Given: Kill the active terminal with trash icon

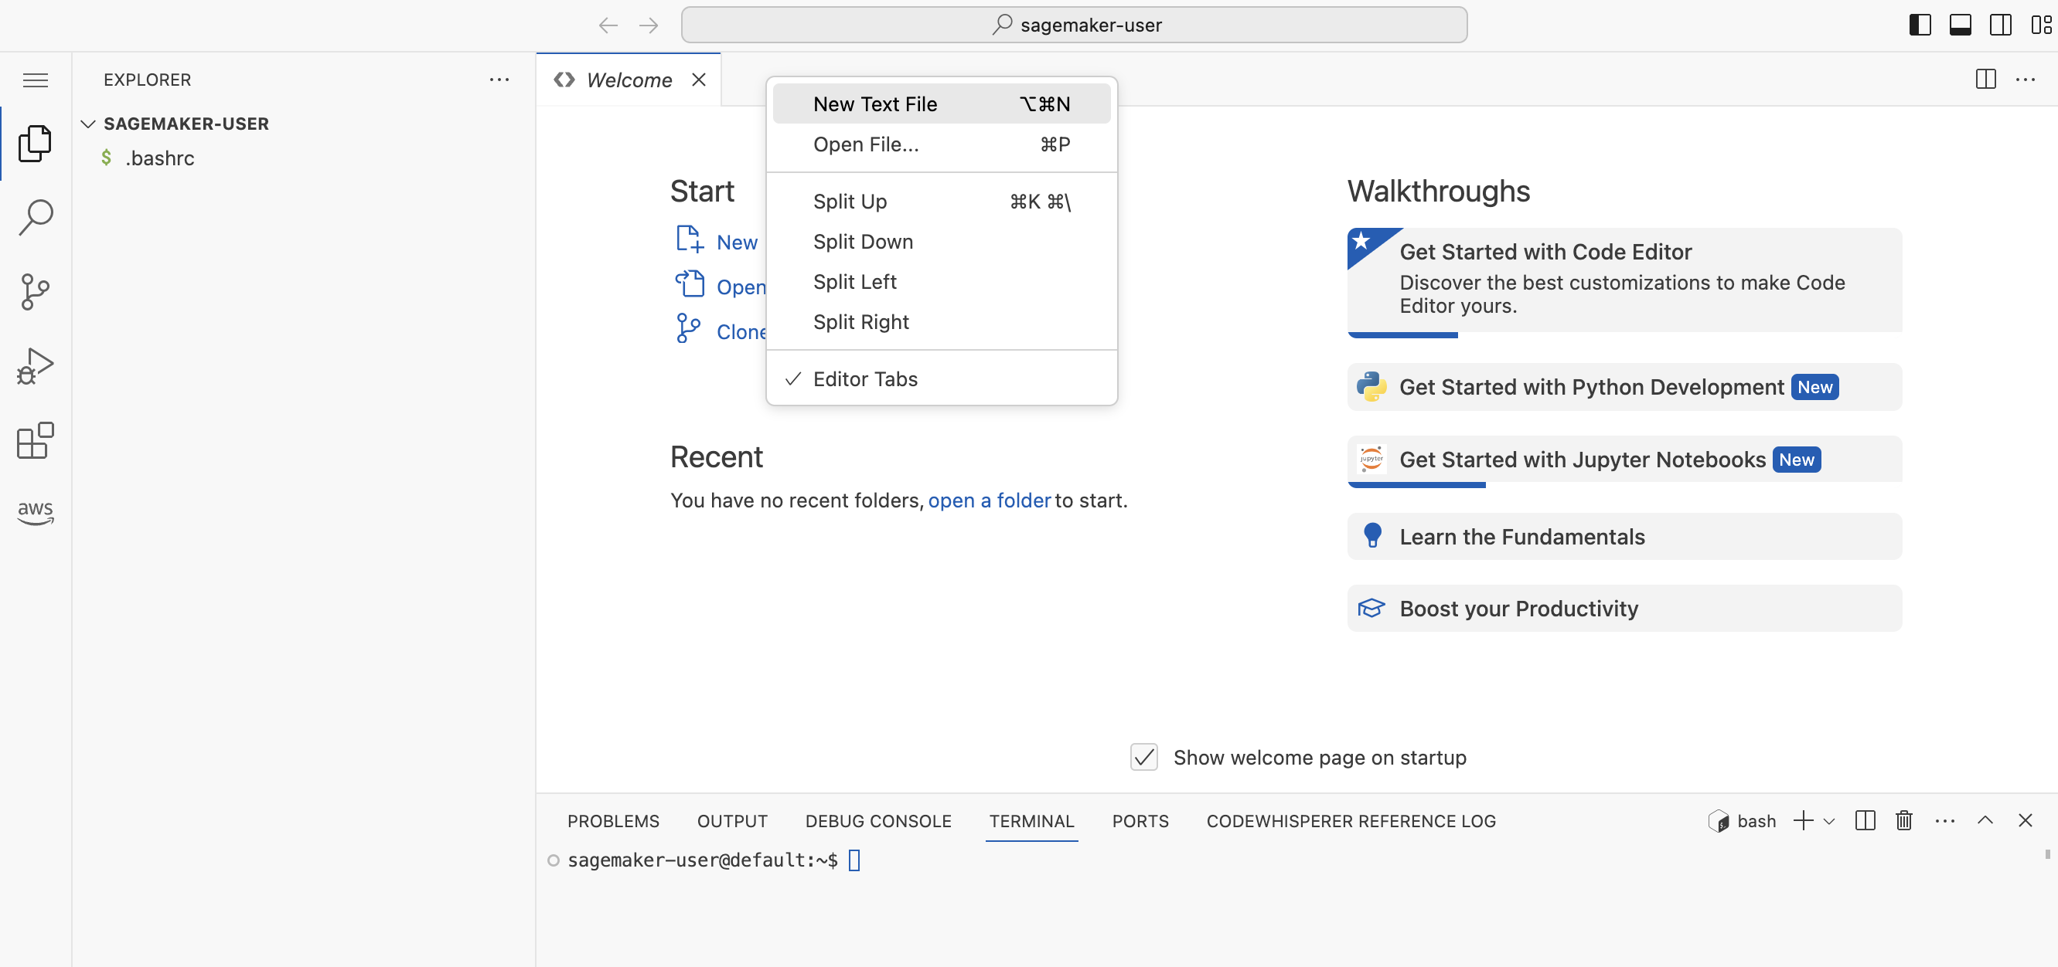Looking at the screenshot, I should tap(1904, 820).
